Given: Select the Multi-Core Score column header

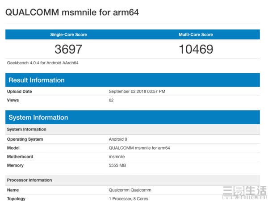Looking at the screenshot, I should click(x=196, y=34).
